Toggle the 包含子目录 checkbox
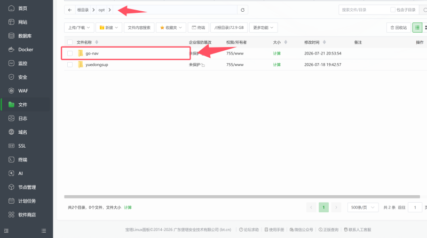 pos(393,10)
